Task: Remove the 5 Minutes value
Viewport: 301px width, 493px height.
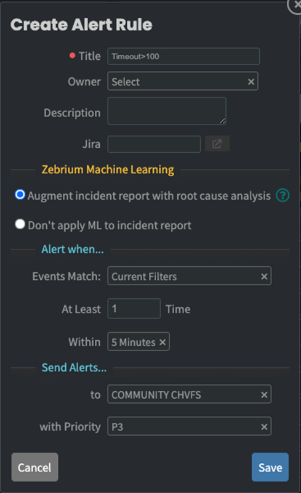Action: click(x=163, y=342)
